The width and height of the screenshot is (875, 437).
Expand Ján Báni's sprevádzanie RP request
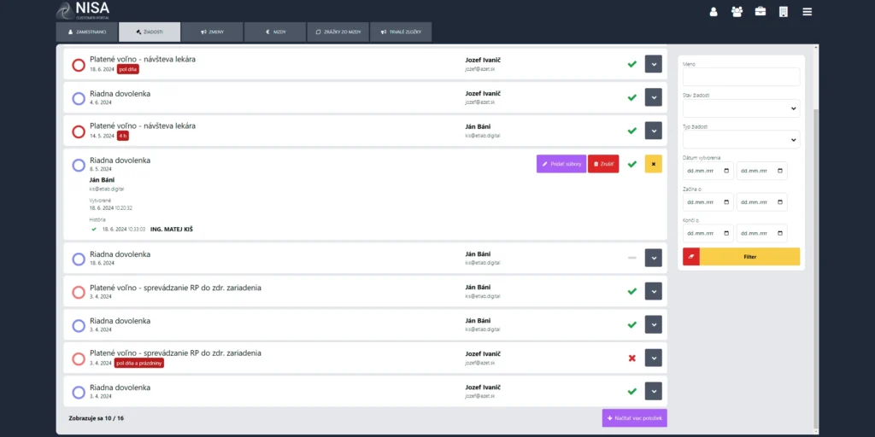click(x=654, y=291)
